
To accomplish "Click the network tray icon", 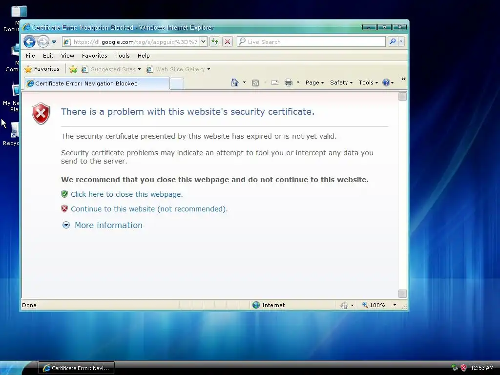I will click(x=455, y=368).
